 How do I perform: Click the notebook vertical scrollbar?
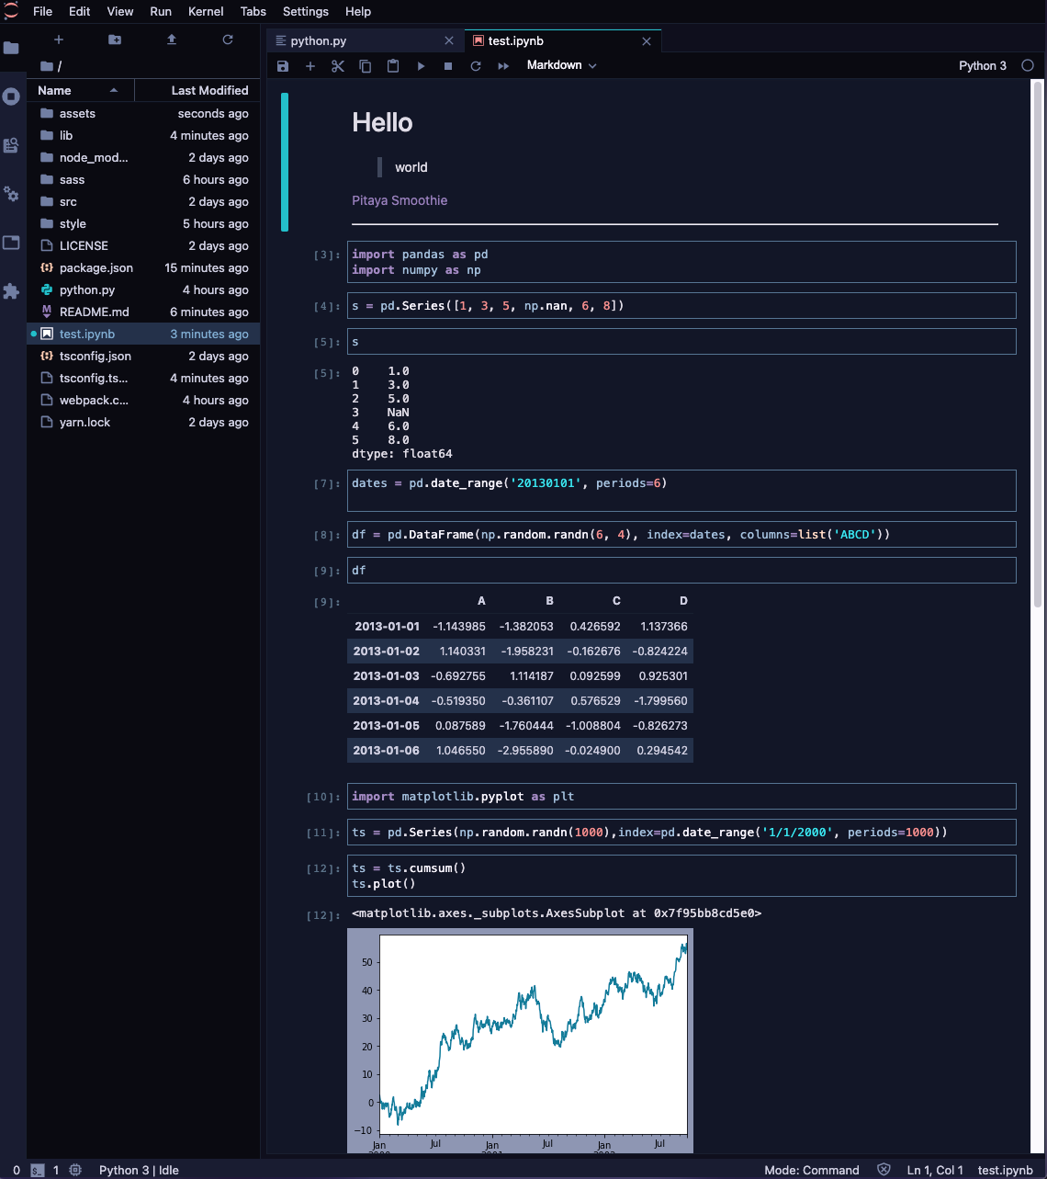click(1038, 344)
